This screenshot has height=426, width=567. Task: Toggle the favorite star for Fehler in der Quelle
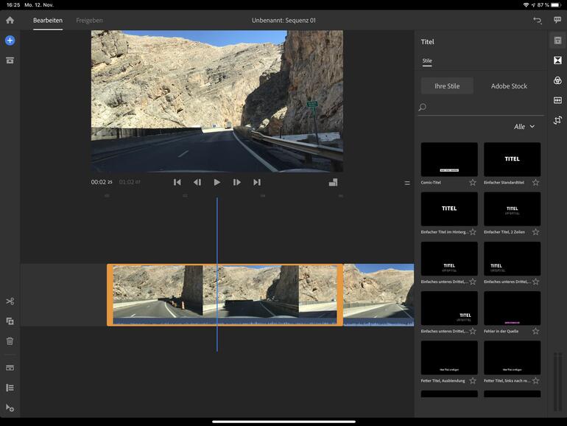[535, 331]
